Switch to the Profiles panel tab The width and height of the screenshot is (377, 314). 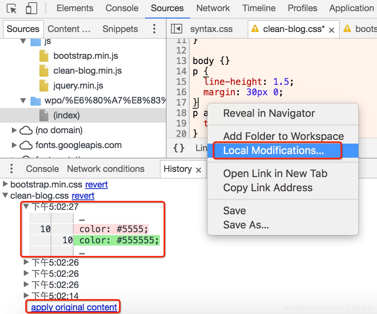[x=303, y=8]
